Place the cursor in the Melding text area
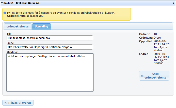The height and width of the screenshot is (108, 176). [x=50, y=72]
